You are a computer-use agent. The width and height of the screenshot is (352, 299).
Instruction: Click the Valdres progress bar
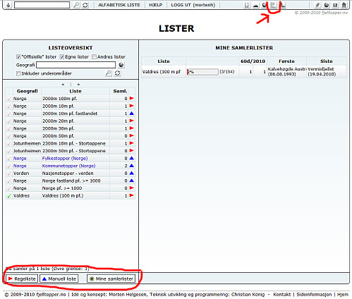pos(202,72)
